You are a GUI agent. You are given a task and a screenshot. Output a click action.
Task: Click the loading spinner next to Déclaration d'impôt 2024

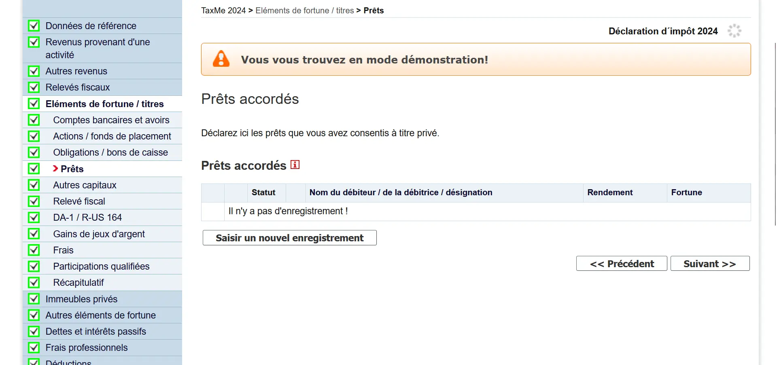pos(734,31)
